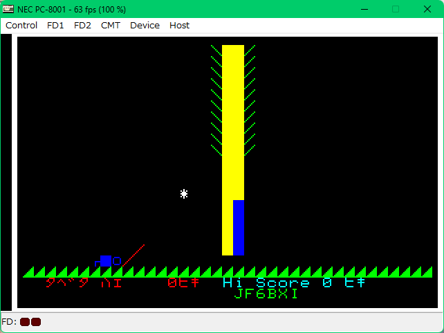Image resolution: width=444 pixels, height=333 pixels.
Task: Click the 'FD:' label in the status bar
Action: coord(9,322)
